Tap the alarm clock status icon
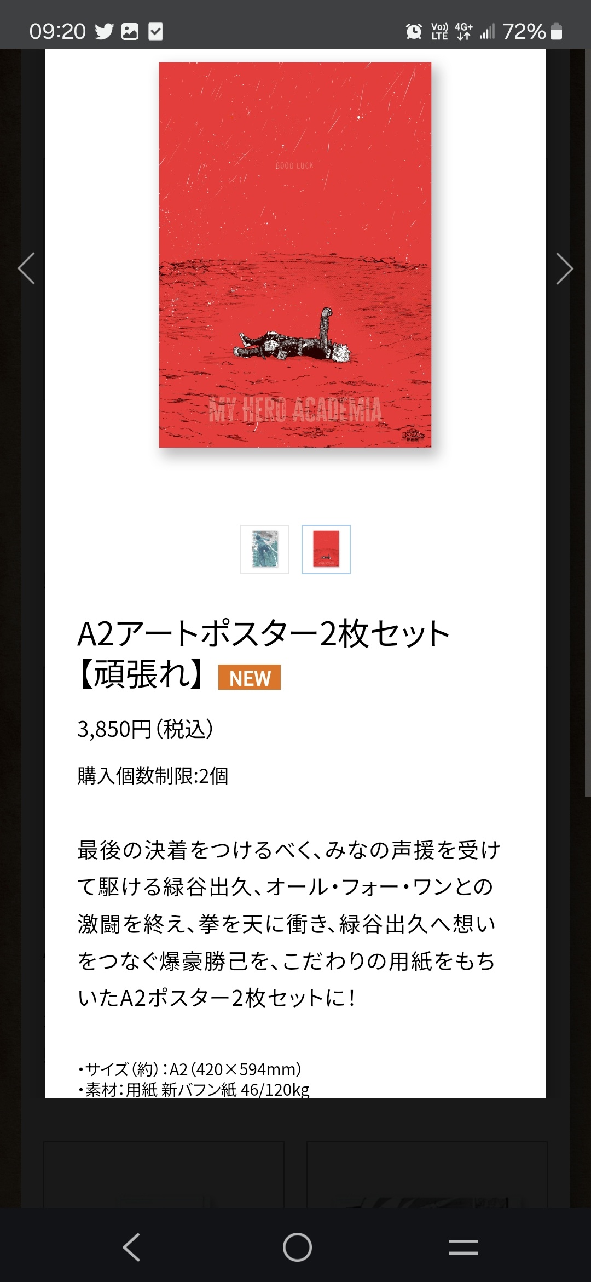Screen dimensions: 591x1282 (x=414, y=32)
